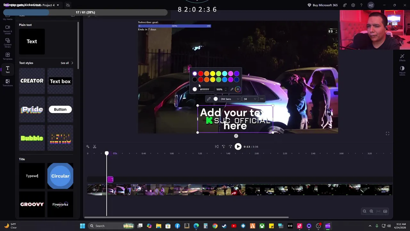Open more options ellipsis in text toolbar
The width and height of the screenshot is (410, 231).
pos(262,99)
